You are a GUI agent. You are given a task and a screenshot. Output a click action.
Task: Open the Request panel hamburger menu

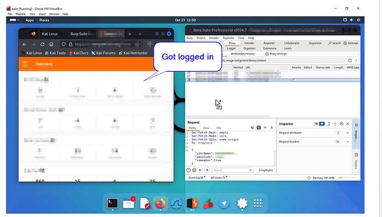[271, 128]
